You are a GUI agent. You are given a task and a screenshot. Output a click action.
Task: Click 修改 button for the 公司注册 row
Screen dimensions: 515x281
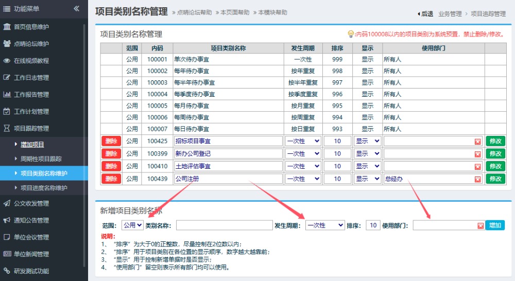click(x=495, y=179)
